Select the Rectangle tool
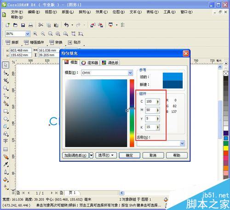The width and height of the screenshot is (230, 210). [6, 111]
